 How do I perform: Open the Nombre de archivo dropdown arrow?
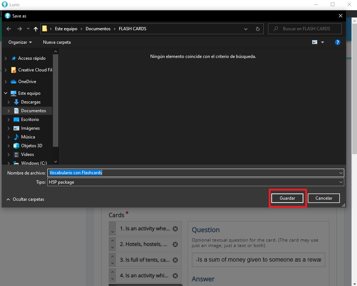[x=341, y=173]
